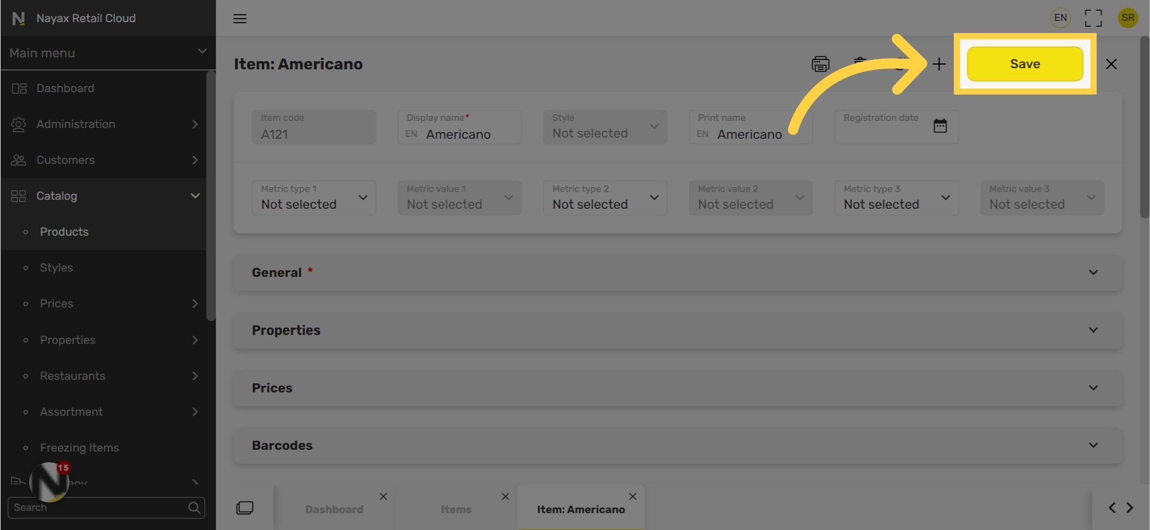Viewport: 1150px width, 530px height.
Task: Switch the EN language selector
Action: click(1060, 18)
